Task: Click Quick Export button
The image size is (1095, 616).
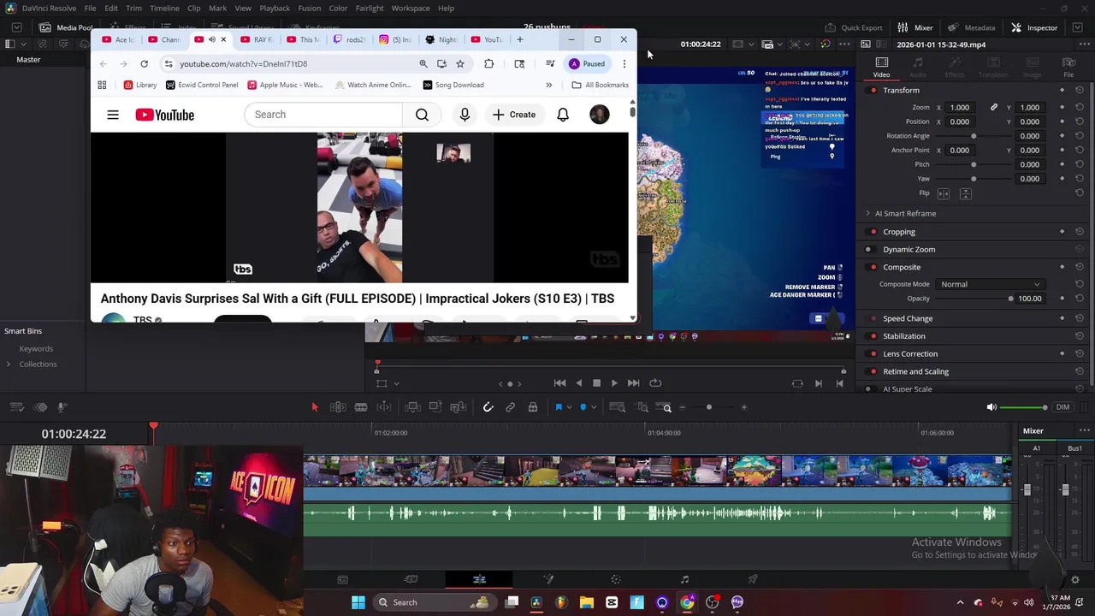Action: click(853, 27)
